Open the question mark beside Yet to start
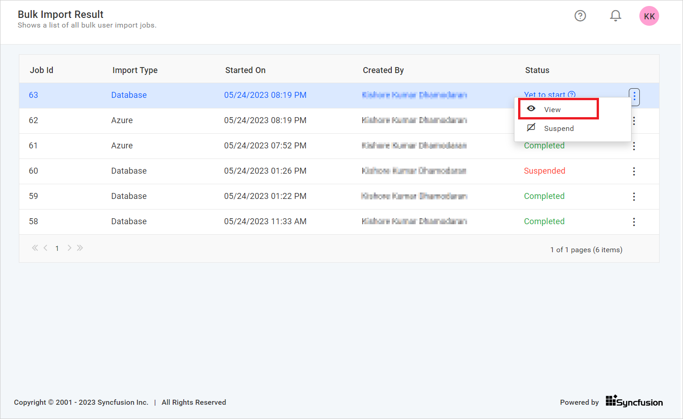This screenshot has width=683, height=419. pyautogui.click(x=571, y=94)
